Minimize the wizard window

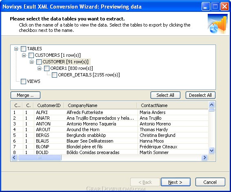tap(206, 7)
